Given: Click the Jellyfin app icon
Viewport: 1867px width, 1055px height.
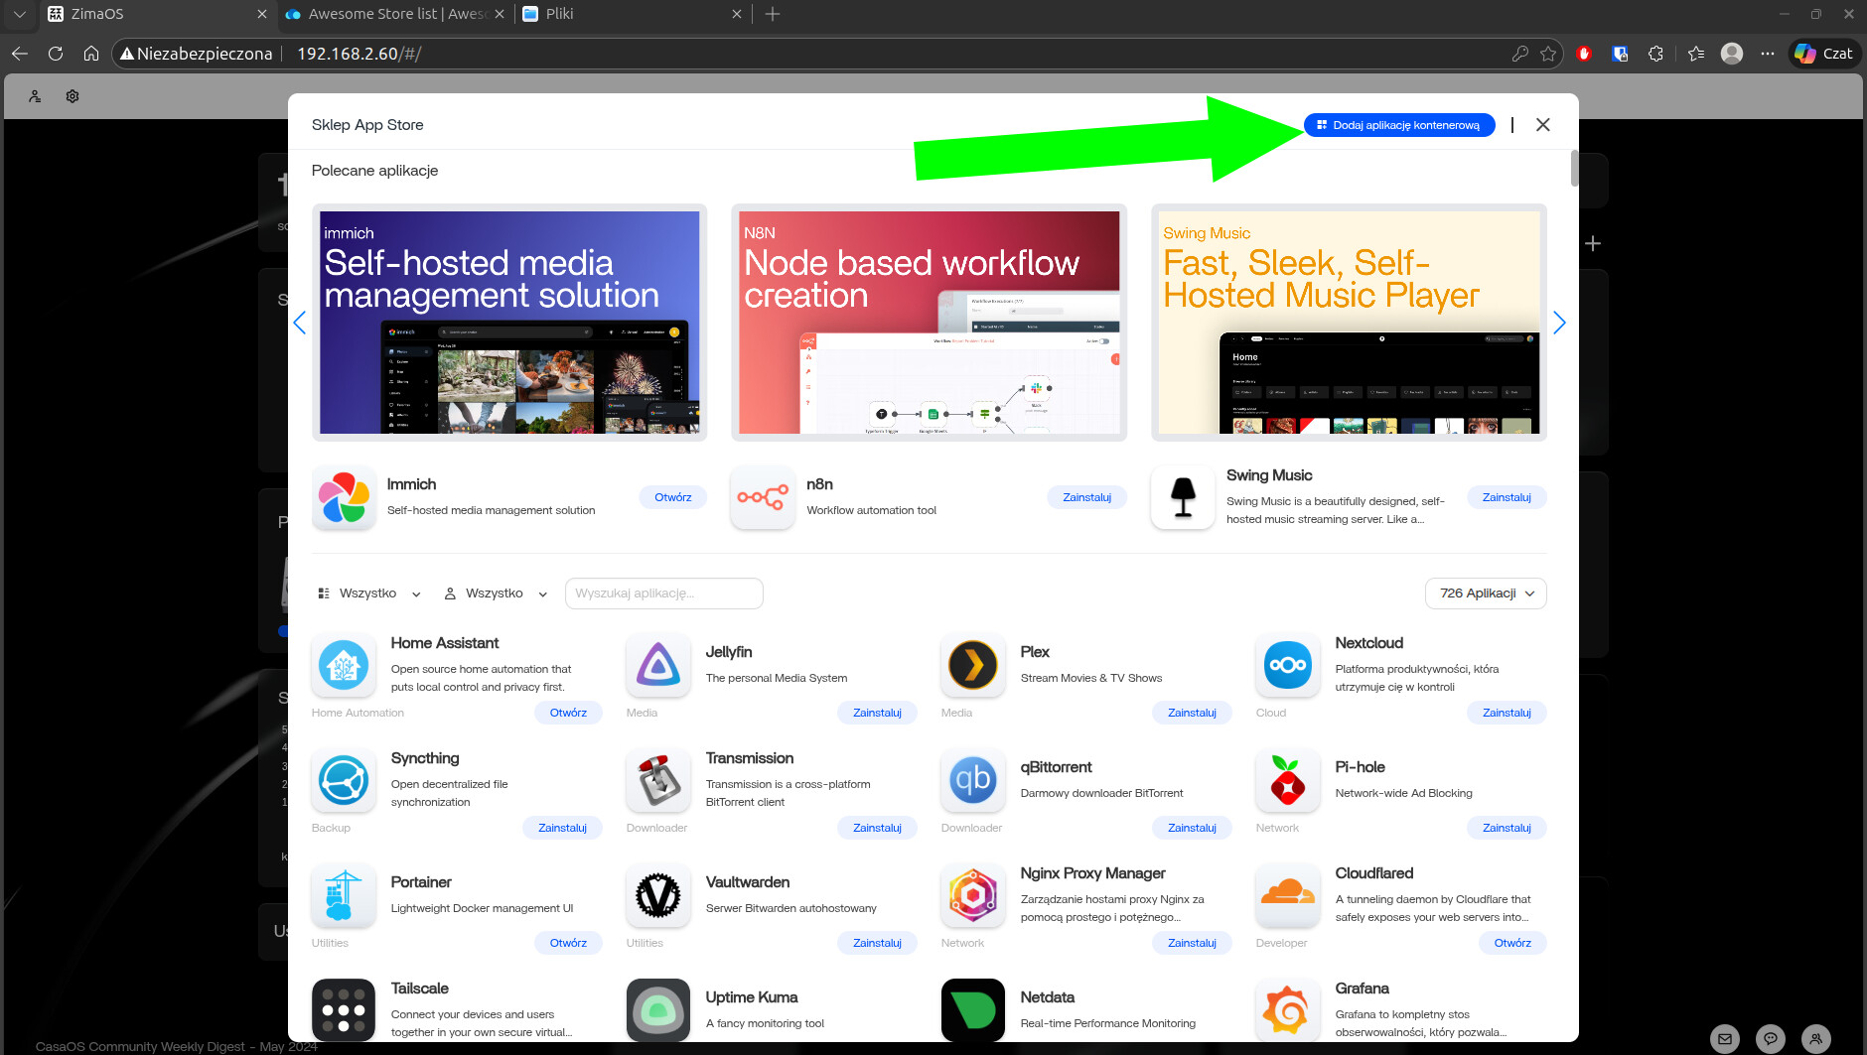Looking at the screenshot, I should pyautogui.click(x=658, y=665).
